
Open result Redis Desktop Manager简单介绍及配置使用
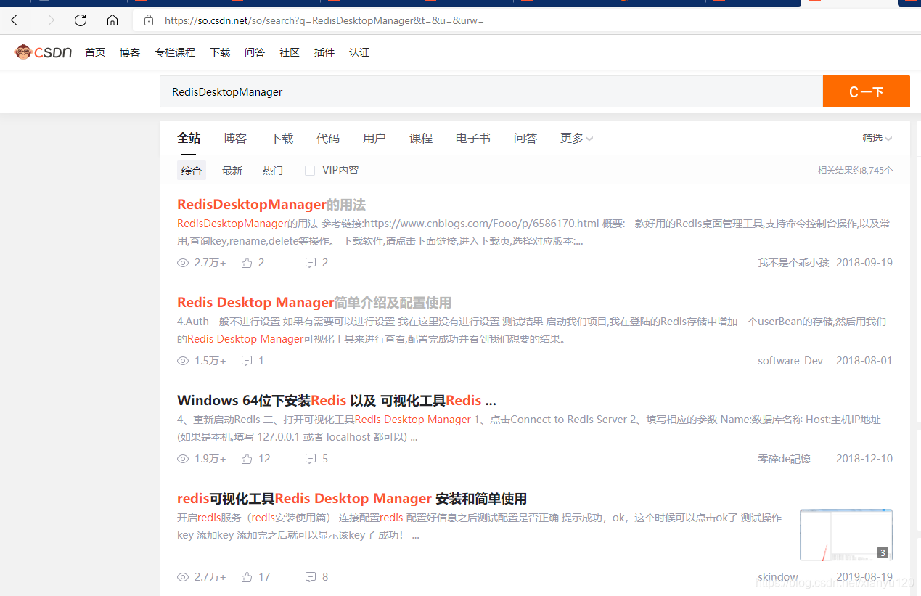(x=314, y=303)
